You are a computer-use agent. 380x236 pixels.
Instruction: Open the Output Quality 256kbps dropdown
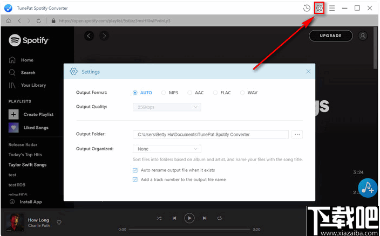167,107
